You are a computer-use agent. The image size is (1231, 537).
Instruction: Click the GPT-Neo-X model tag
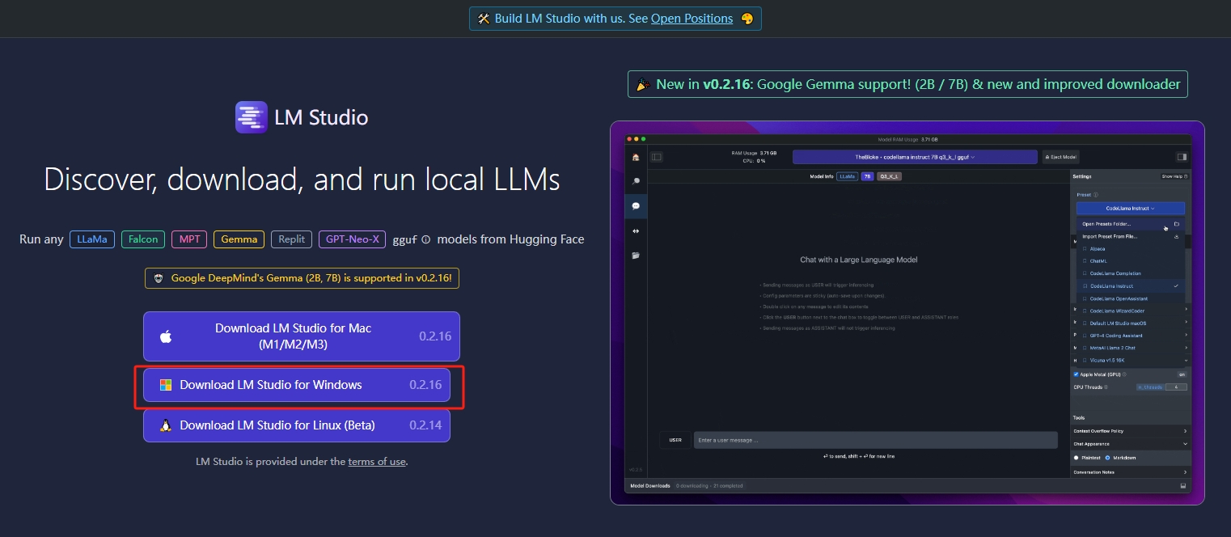coord(352,239)
